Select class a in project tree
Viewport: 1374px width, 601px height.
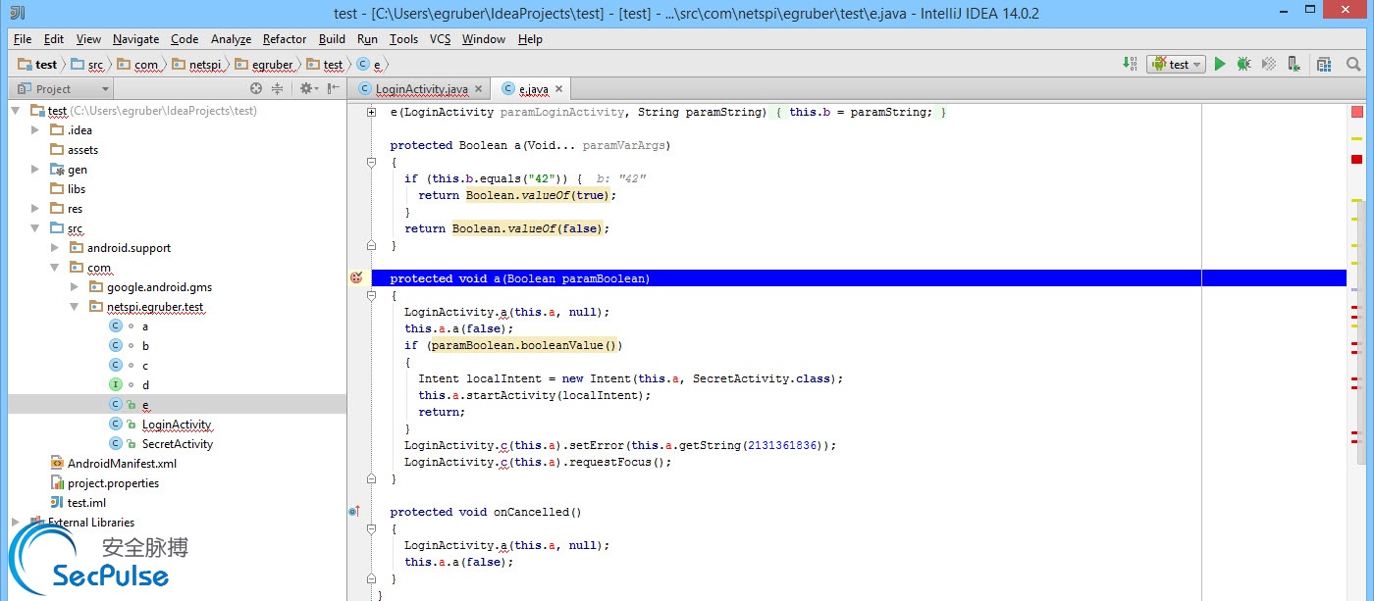pyautogui.click(x=145, y=326)
